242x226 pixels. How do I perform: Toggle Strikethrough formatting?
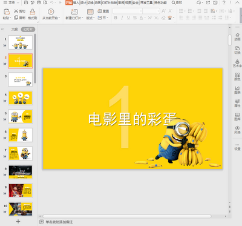pos(135,18)
